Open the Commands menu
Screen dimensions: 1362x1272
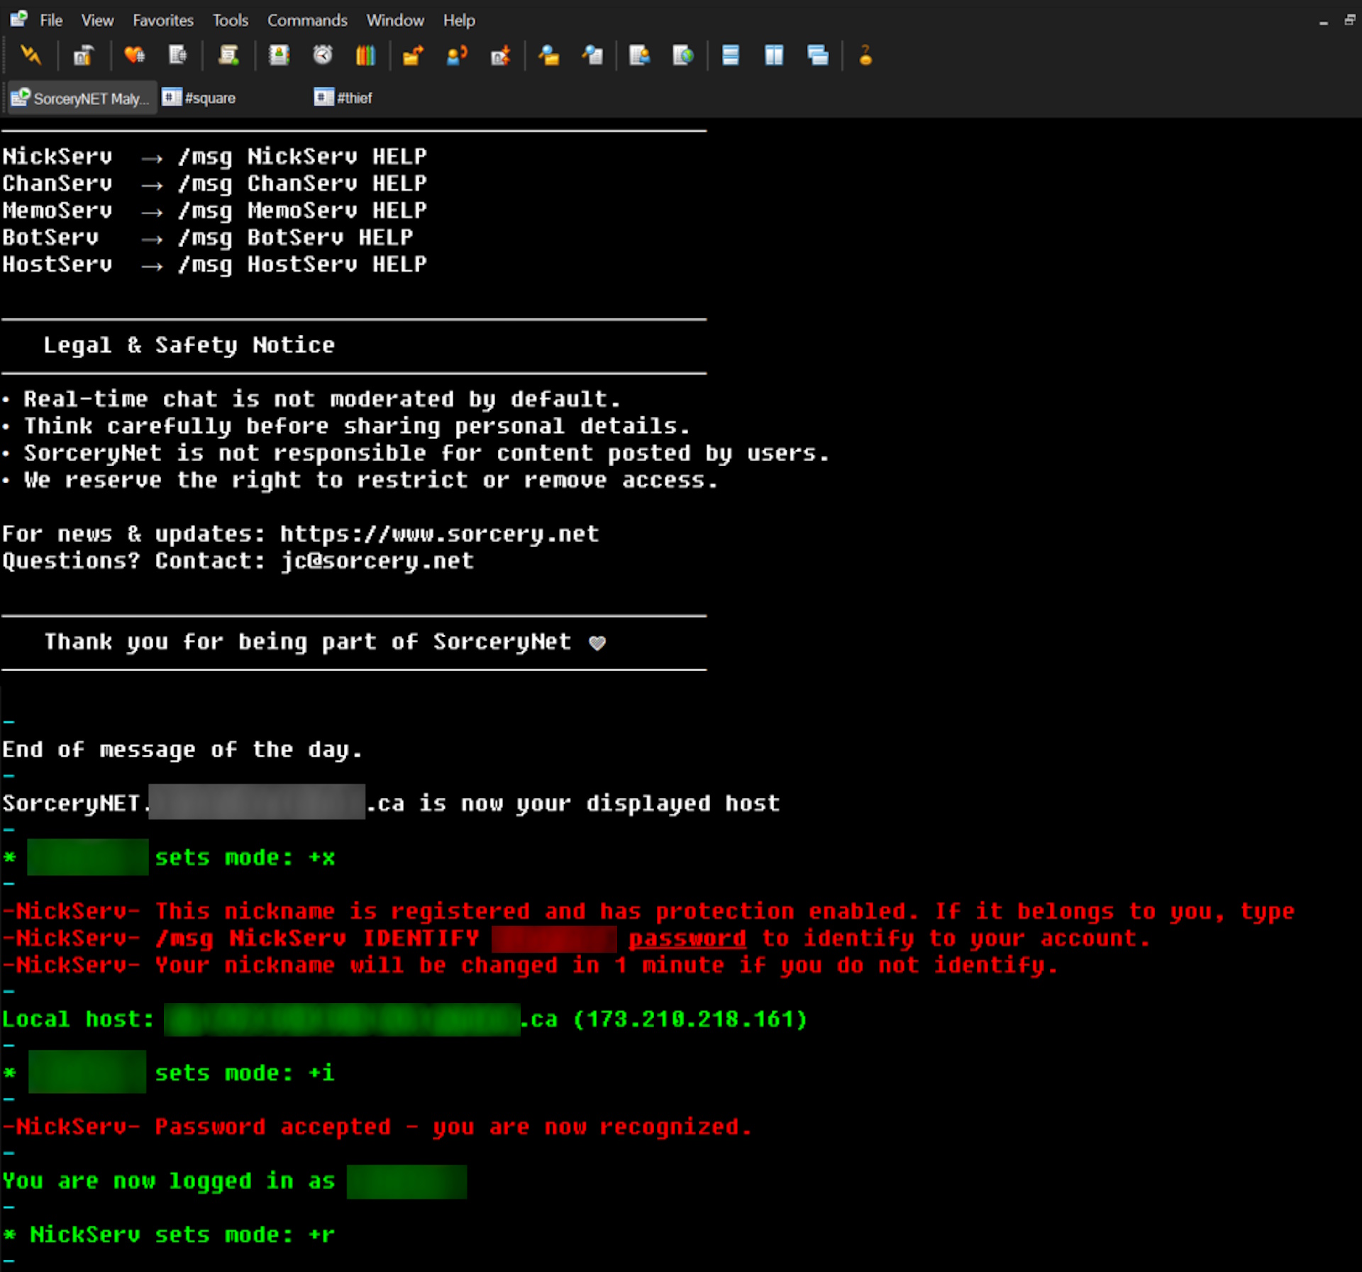coord(306,21)
